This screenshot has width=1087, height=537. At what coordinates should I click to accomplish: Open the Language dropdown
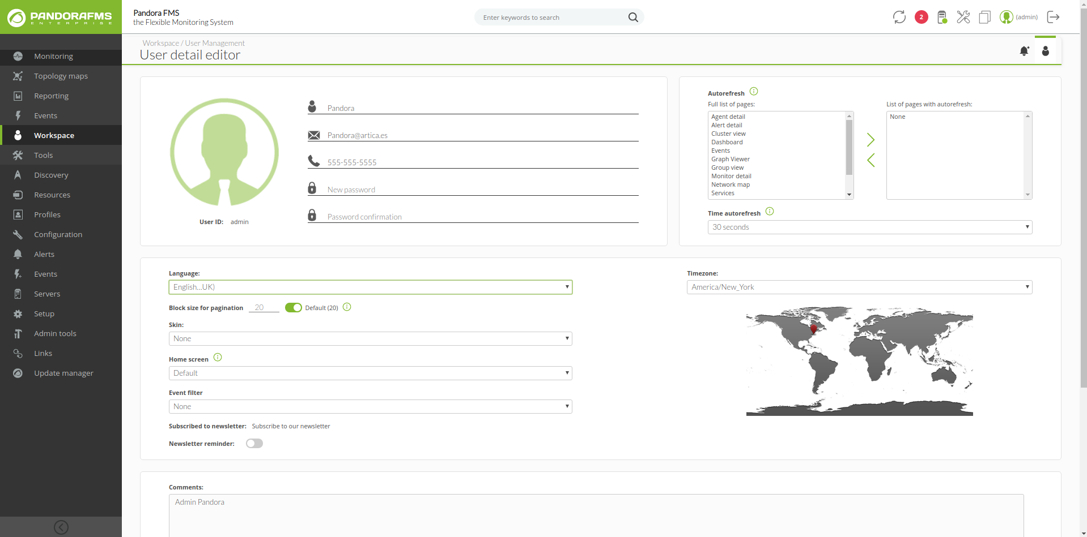[x=371, y=287]
